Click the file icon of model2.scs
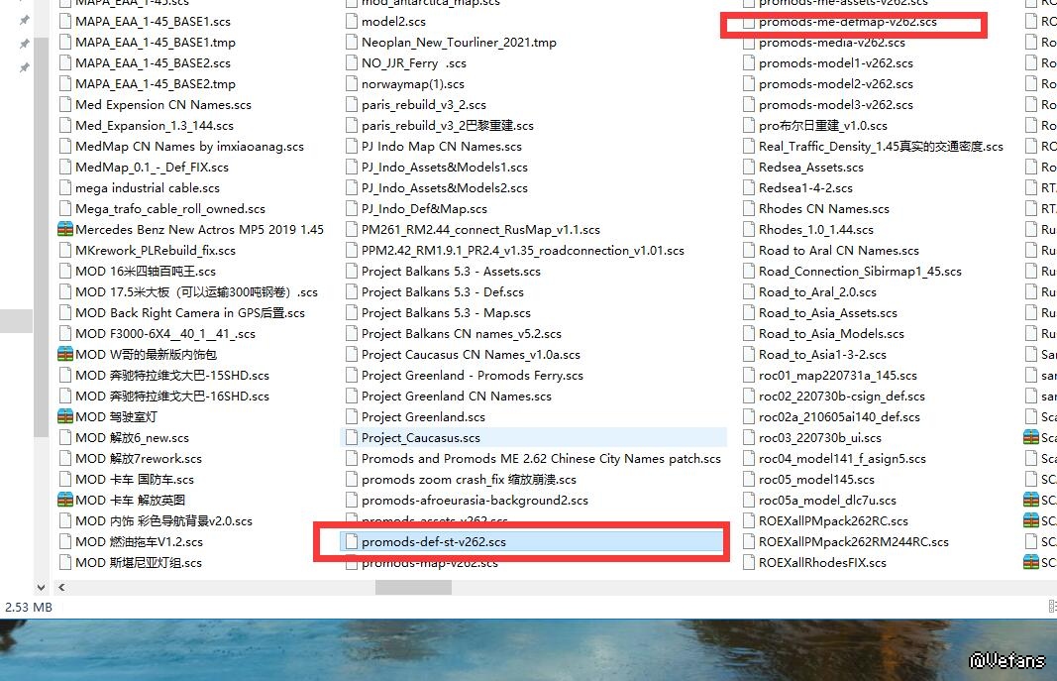Screen dimensions: 1057x681 [351, 22]
